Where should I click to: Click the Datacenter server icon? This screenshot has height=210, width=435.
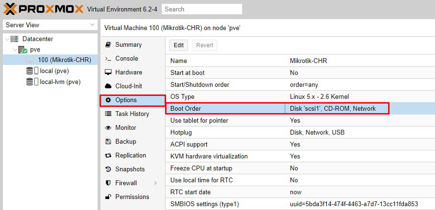click(14, 39)
